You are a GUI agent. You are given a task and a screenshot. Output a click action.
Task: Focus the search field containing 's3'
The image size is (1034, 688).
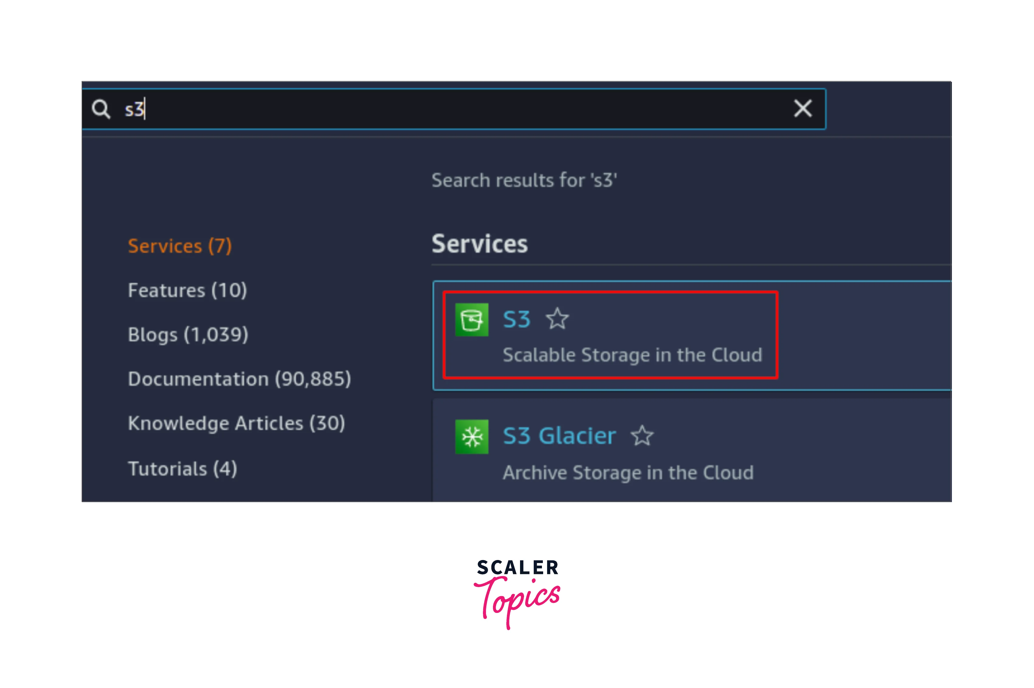click(439, 109)
